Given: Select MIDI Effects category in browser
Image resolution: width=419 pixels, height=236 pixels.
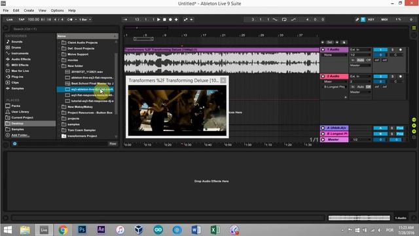Looking at the screenshot, I should (x=20, y=65).
